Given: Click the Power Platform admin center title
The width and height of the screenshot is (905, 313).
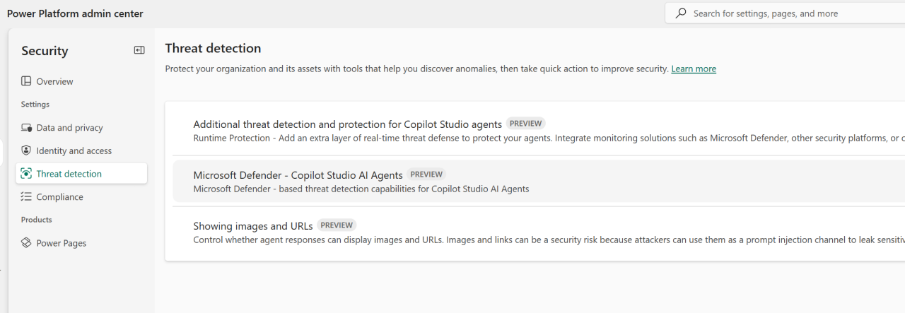Looking at the screenshot, I should [x=75, y=13].
